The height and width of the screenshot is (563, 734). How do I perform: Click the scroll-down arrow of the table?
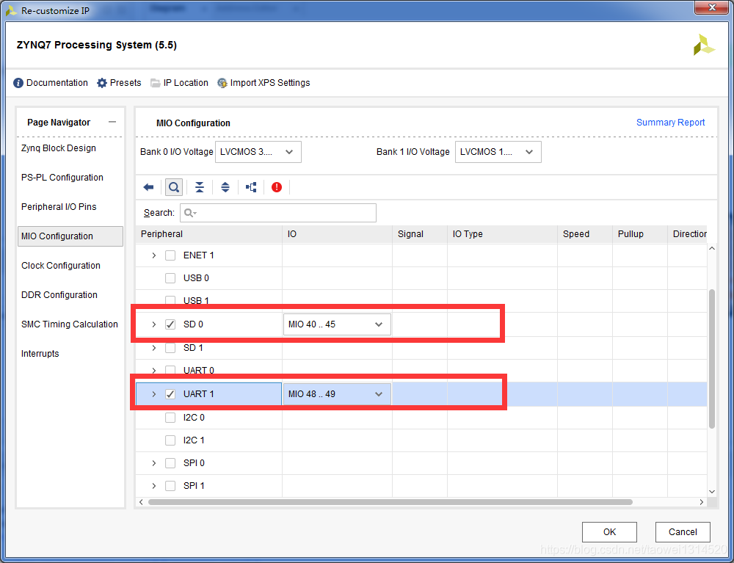point(712,491)
